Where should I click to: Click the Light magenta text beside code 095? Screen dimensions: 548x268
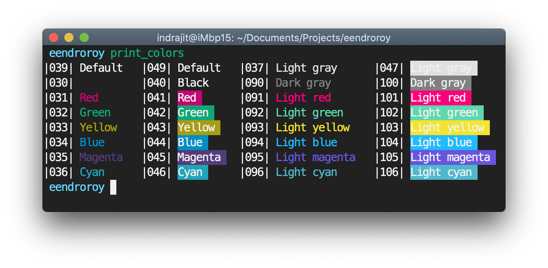click(316, 157)
